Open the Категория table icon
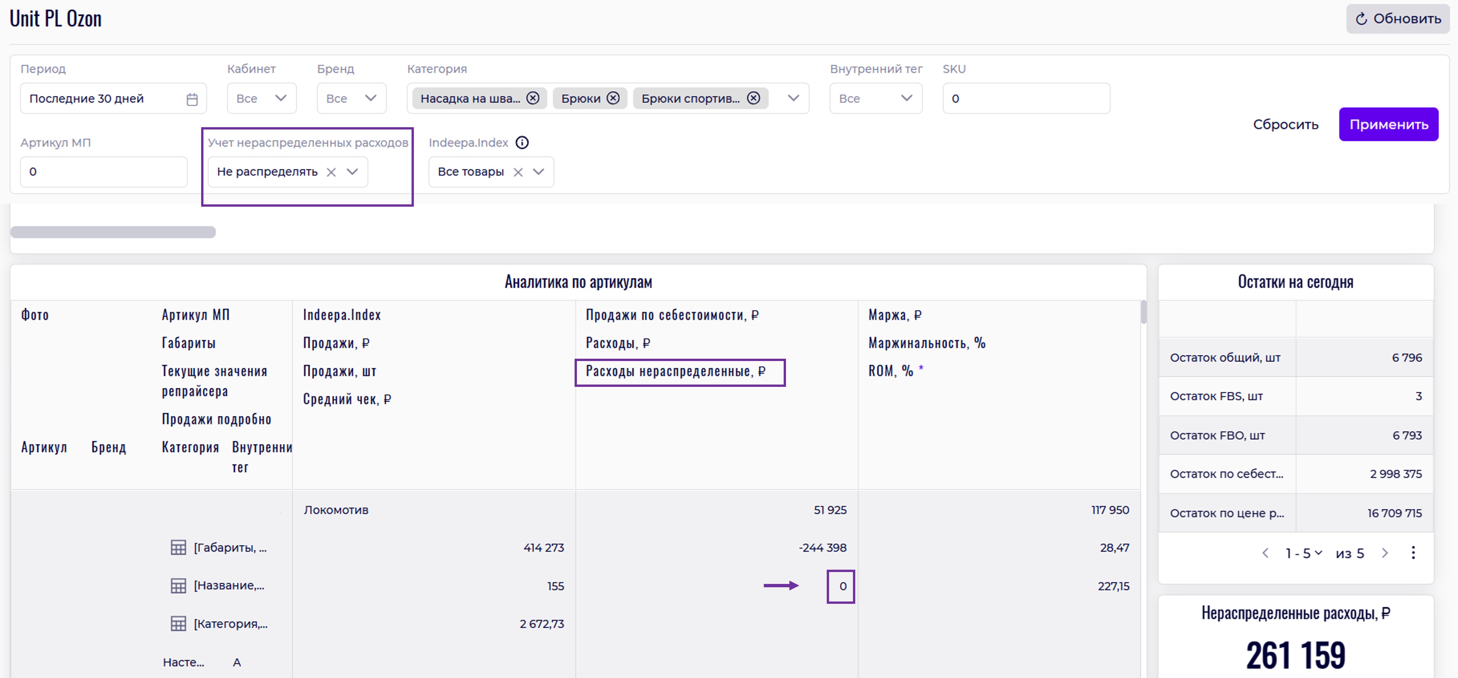Screen dimensions: 1458x678 point(178,624)
